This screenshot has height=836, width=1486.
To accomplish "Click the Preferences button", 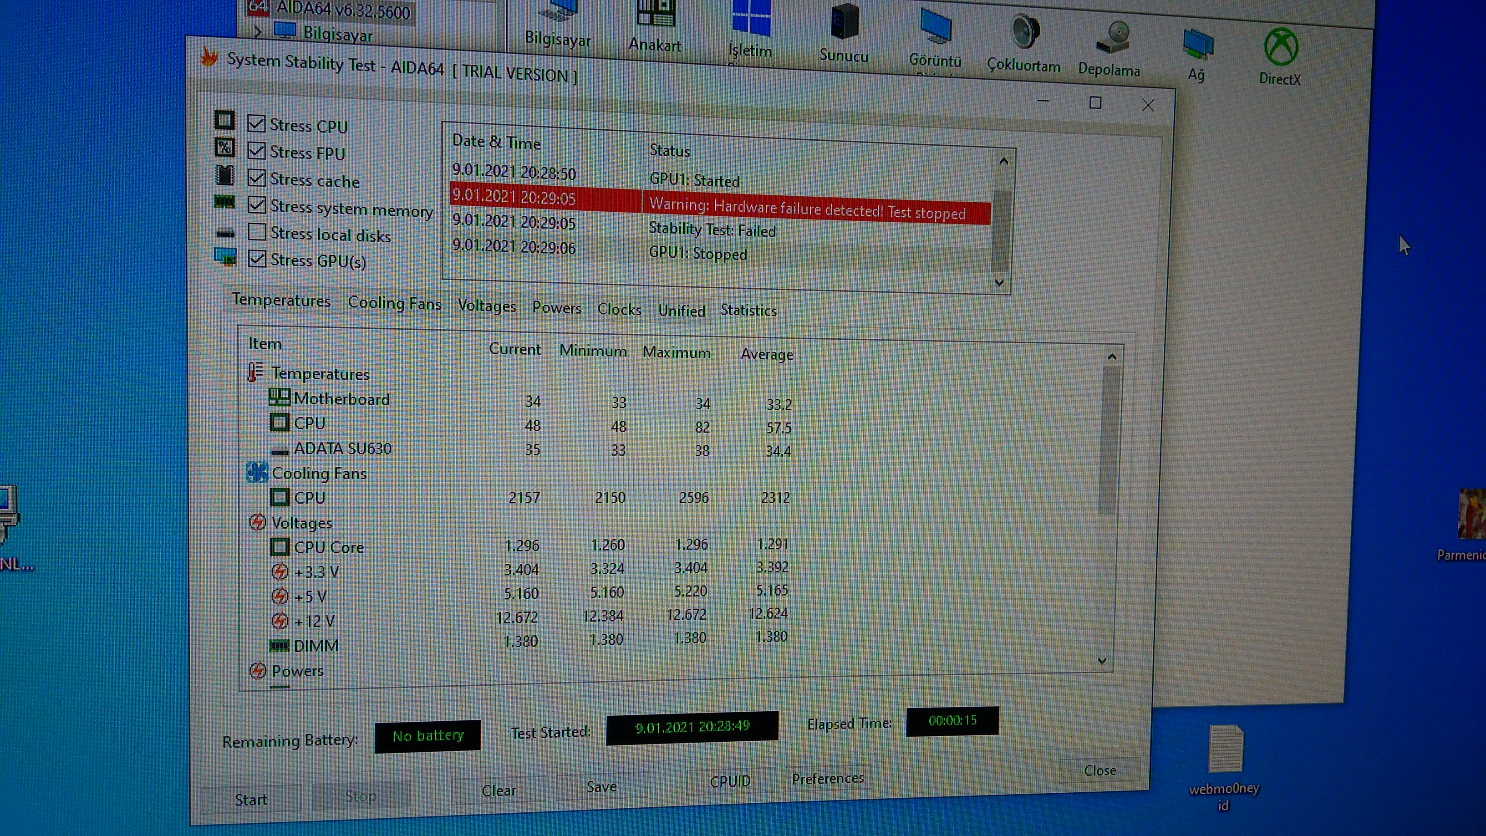I will [x=827, y=779].
